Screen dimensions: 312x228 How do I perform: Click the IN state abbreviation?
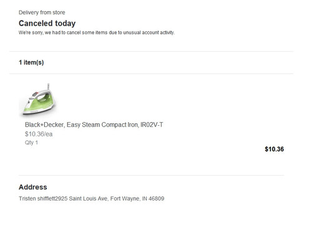click(144, 199)
